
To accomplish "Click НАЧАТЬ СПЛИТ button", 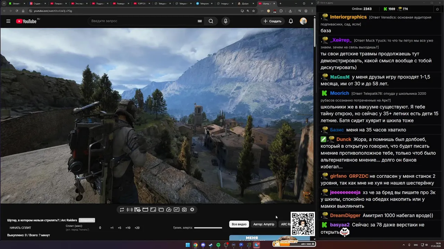I will 20,228.
